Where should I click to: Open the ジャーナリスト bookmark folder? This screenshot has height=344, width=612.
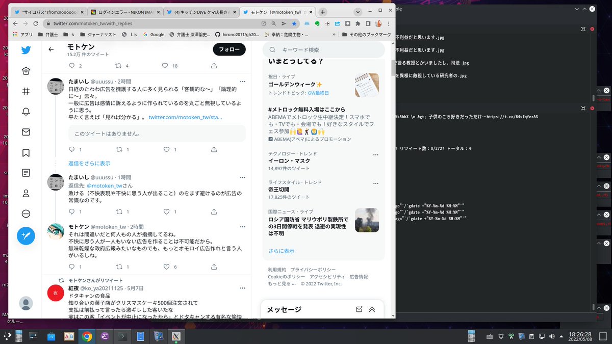[99, 35]
